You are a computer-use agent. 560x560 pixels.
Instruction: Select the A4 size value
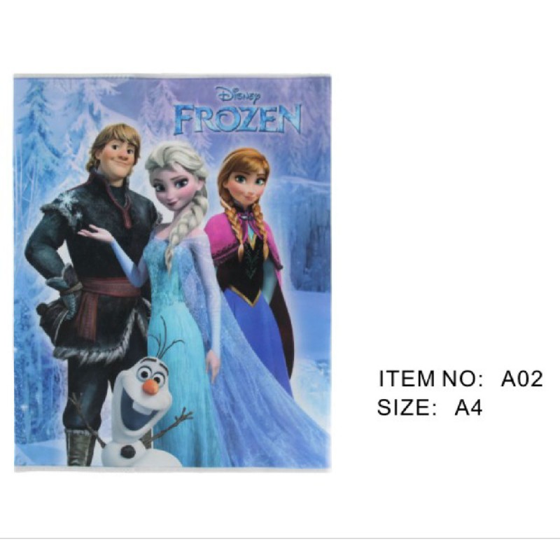coord(468,407)
